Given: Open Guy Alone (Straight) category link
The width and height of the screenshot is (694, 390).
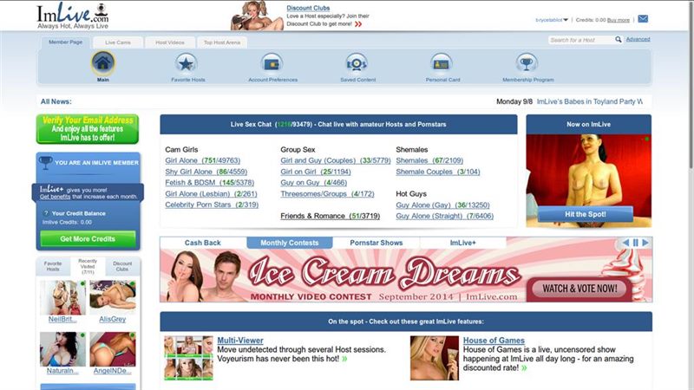Looking at the screenshot, I should click(x=444, y=216).
